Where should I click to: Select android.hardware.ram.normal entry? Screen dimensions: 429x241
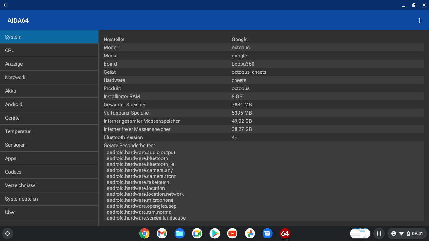point(140,212)
